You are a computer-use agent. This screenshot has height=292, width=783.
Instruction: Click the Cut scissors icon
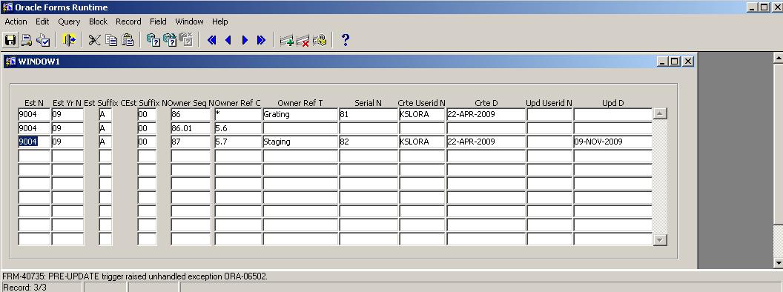coord(94,40)
